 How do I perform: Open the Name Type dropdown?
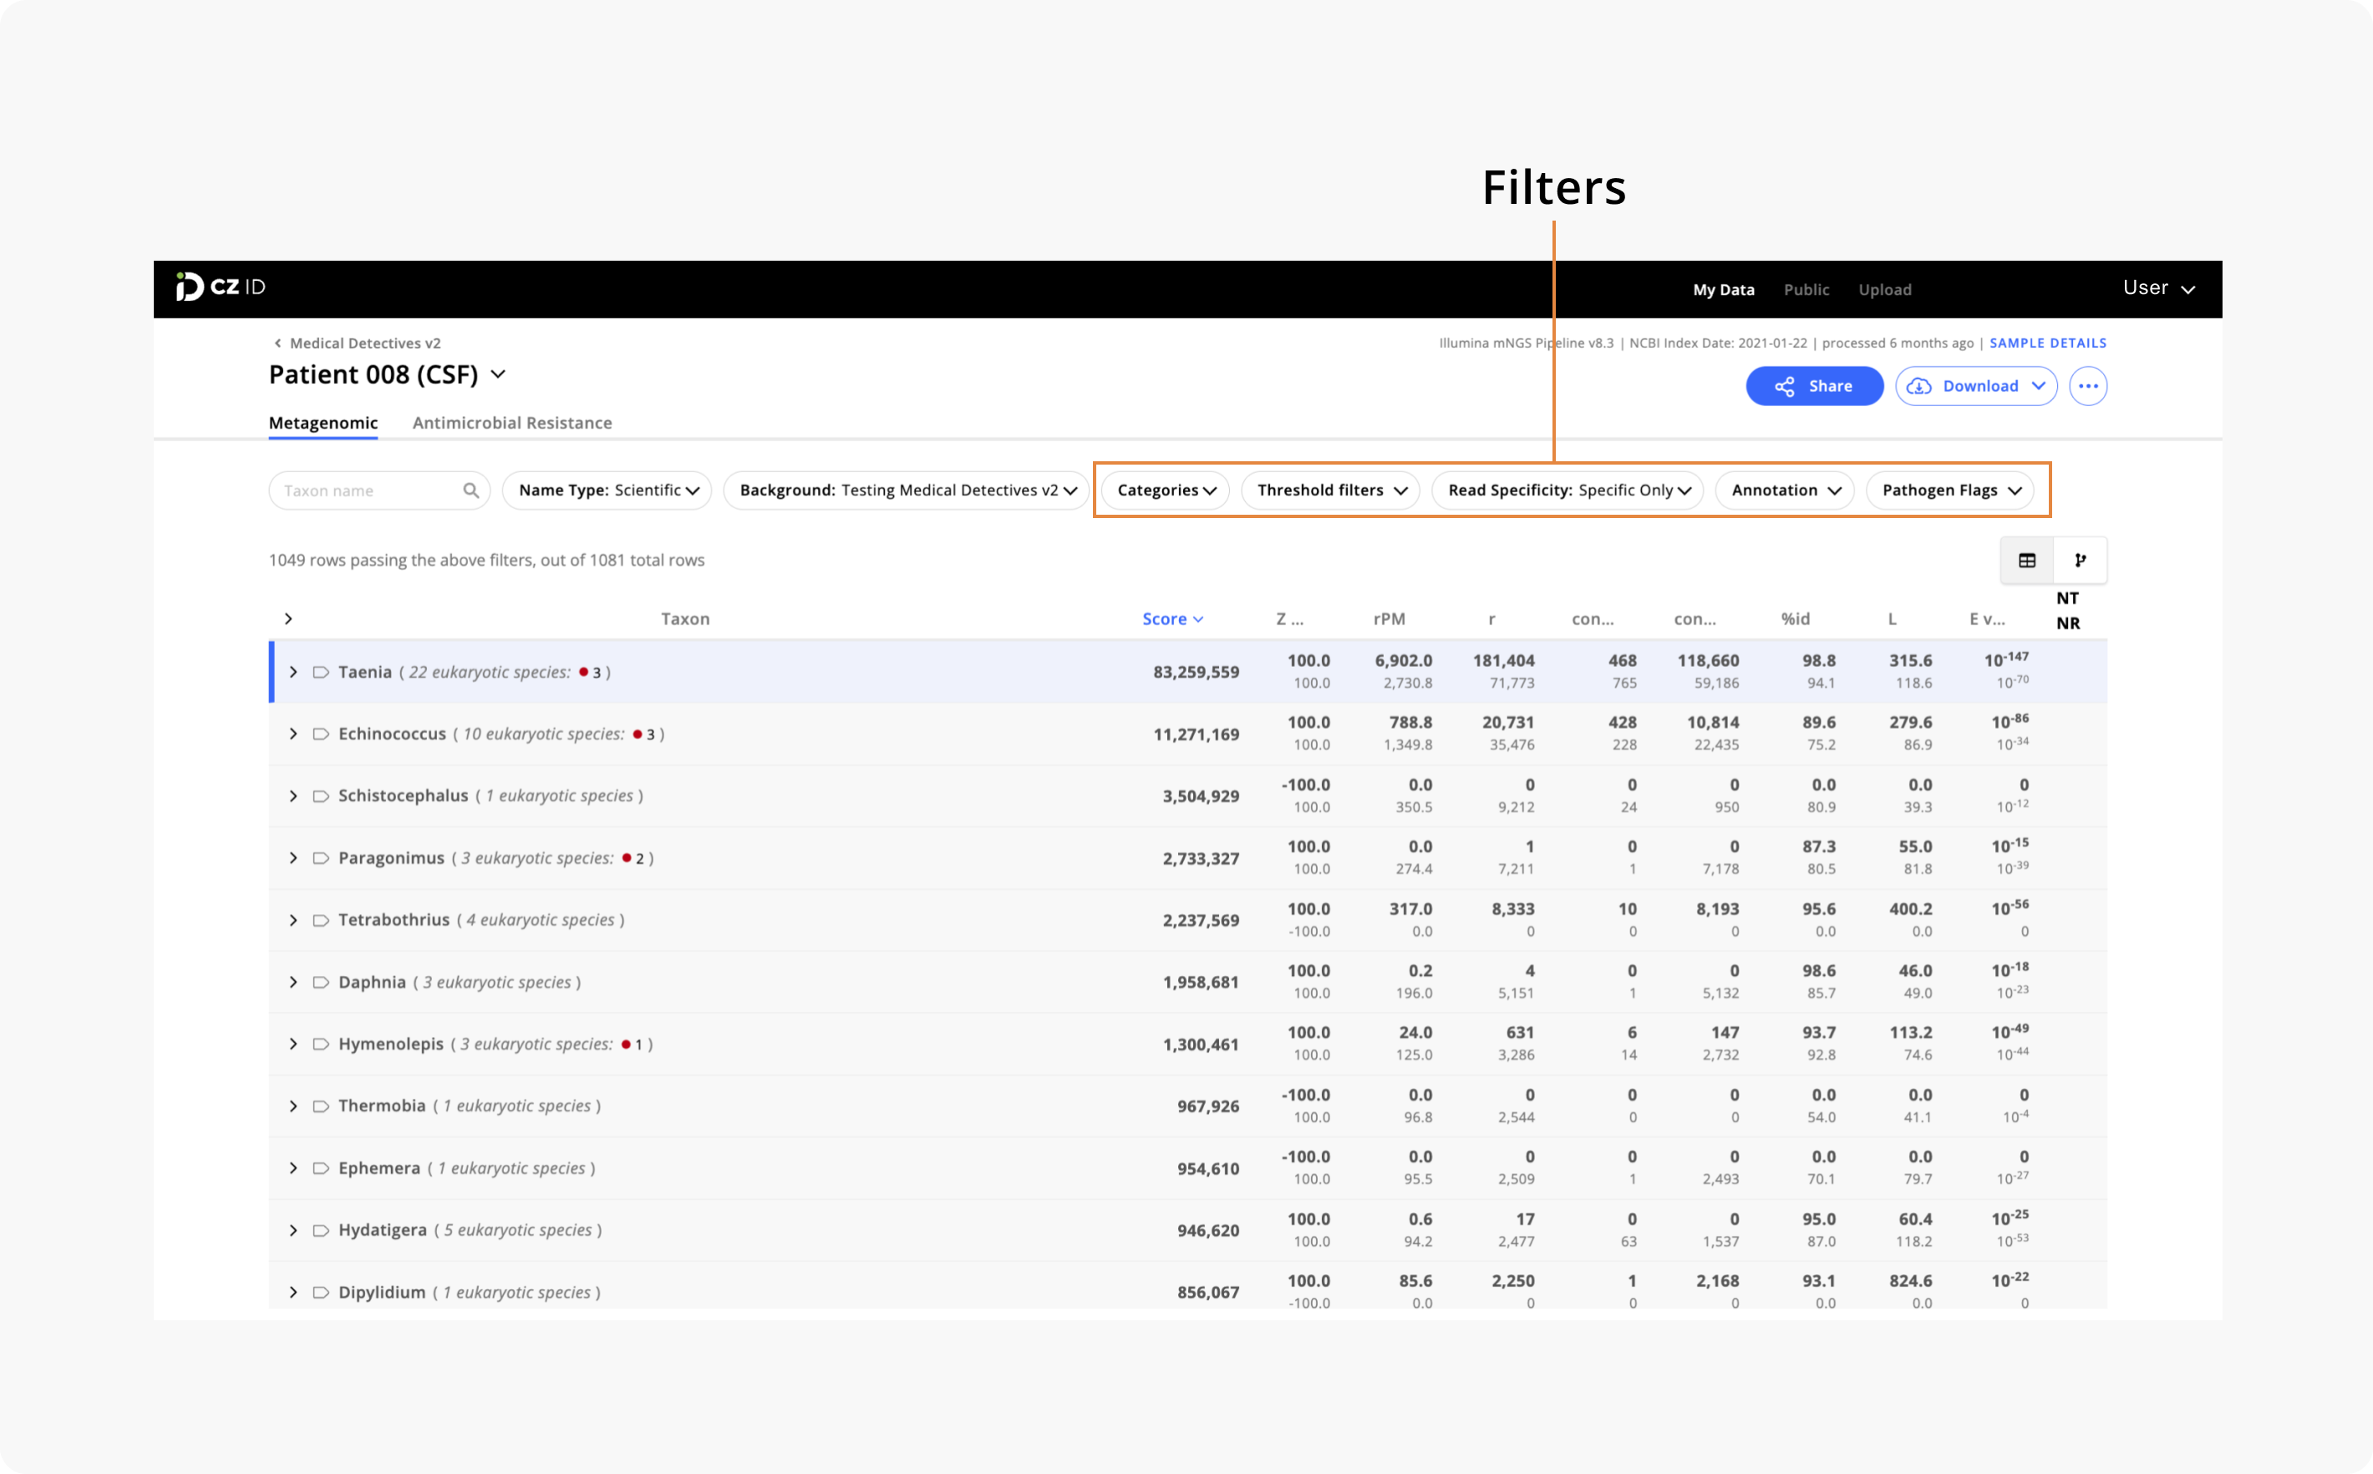point(607,490)
